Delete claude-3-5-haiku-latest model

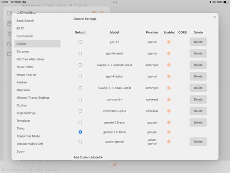pyautogui.click(x=198, y=88)
